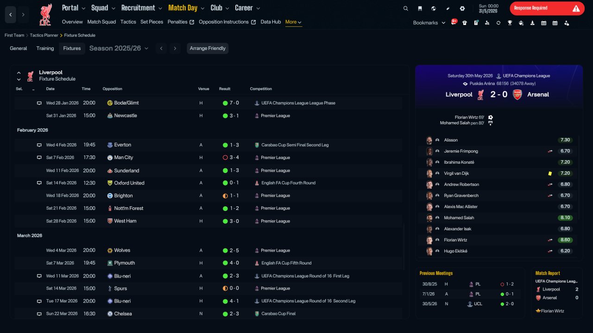Select the Fixtures tab
This screenshot has height=333, width=593.
click(72, 48)
